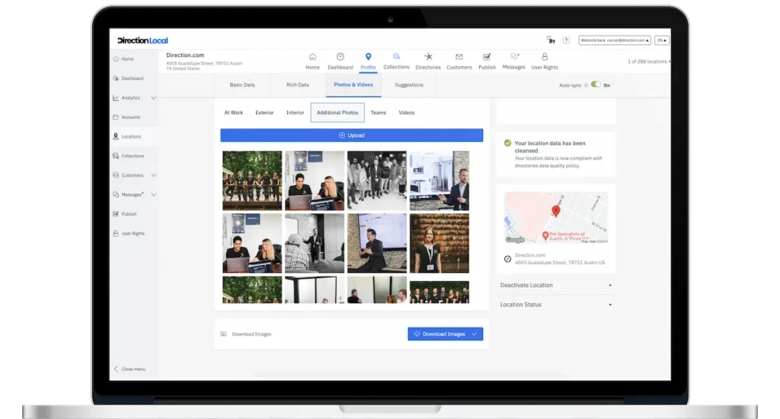Open User Rights icon in top navigation
Image resolution: width=780 pixels, height=419 pixels.
point(544,57)
